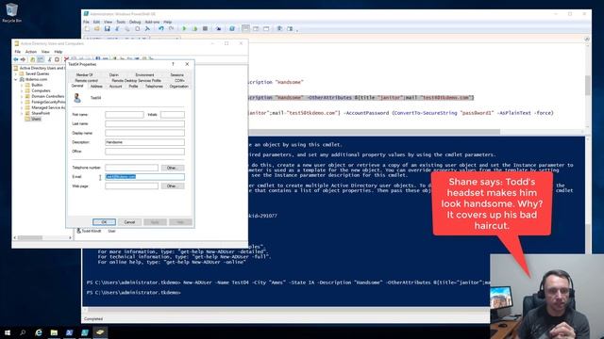Open the View menu in PowerShell ISE

(x=108, y=22)
